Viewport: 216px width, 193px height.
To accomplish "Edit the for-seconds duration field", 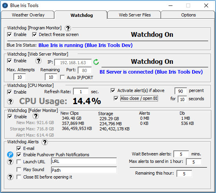I will point(182,99).
